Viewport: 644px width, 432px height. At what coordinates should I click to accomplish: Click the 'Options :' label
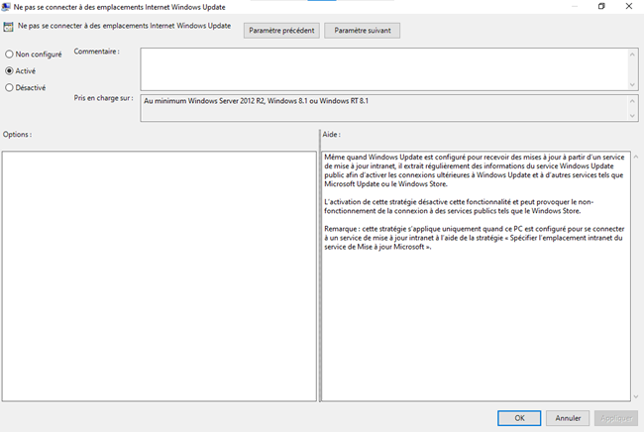[x=17, y=135]
